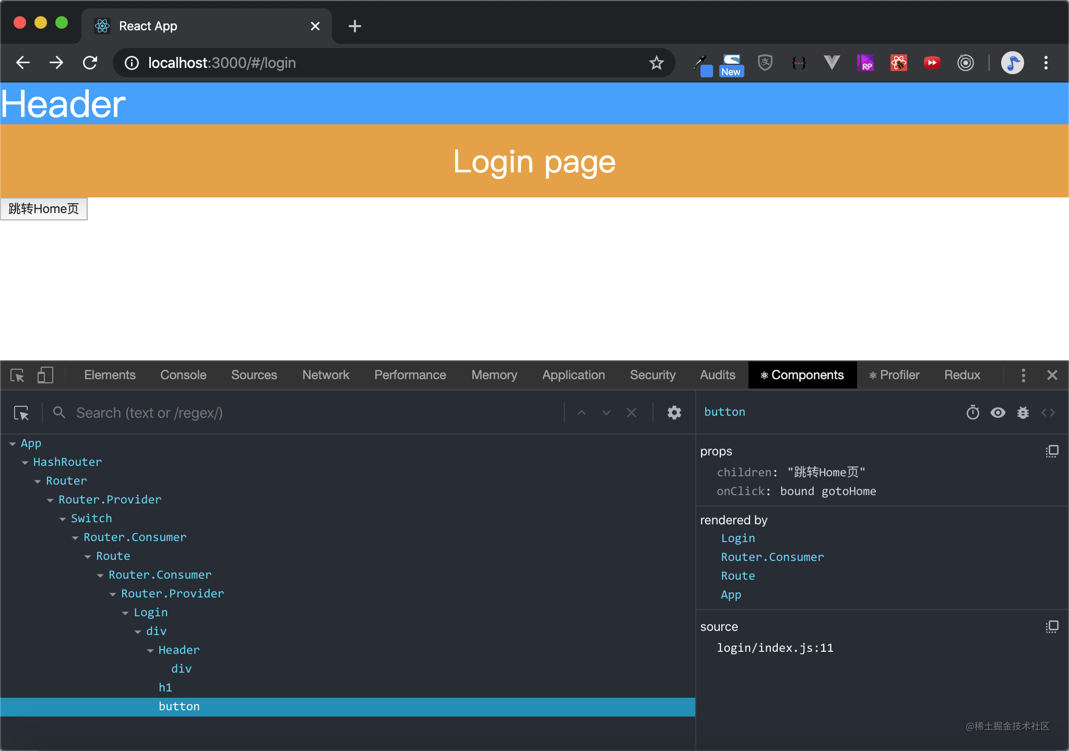Open the Chrome three-dot menu
Image resolution: width=1069 pixels, height=751 pixels.
pos(1046,63)
